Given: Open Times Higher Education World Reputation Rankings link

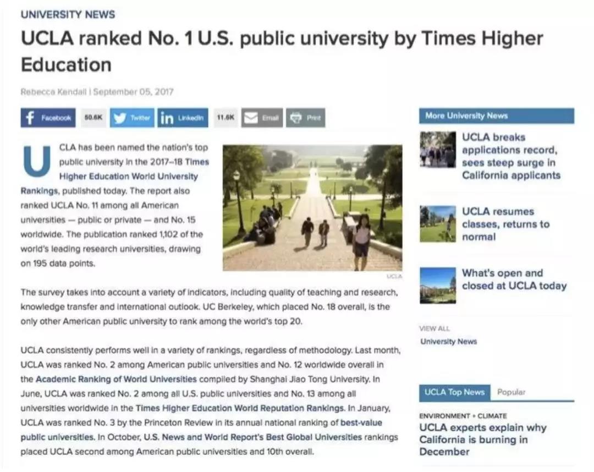Looking at the screenshot, I should 240,408.
